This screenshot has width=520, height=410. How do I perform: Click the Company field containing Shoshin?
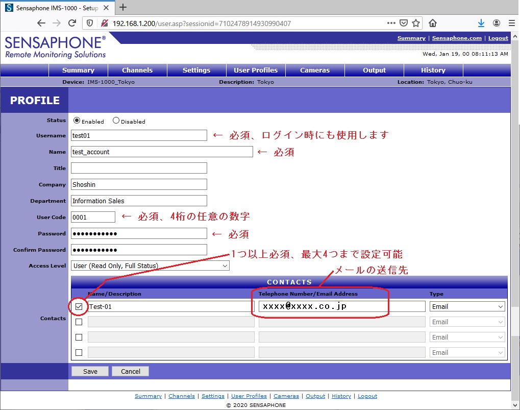tap(139, 184)
